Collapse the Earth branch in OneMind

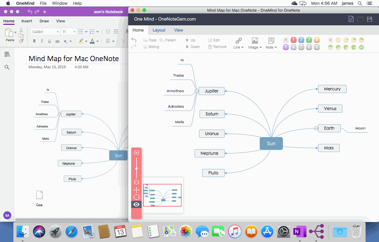pyautogui.click(x=316, y=128)
